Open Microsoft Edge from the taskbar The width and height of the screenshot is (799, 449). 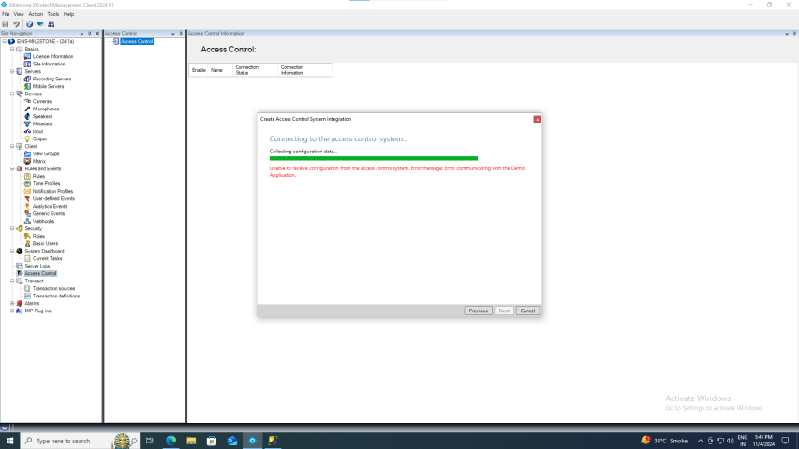171,441
